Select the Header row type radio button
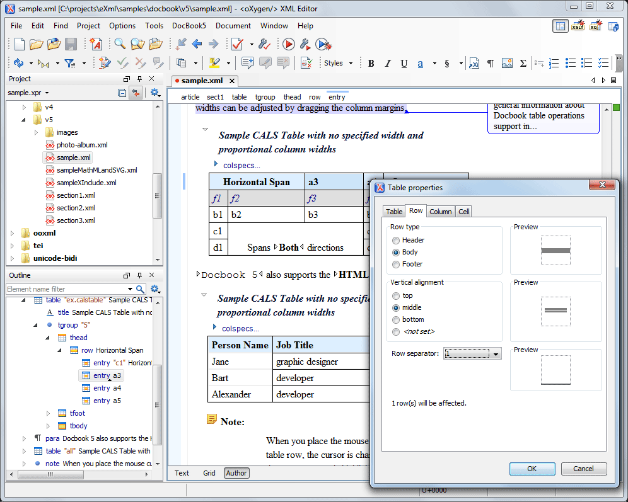 [396, 241]
